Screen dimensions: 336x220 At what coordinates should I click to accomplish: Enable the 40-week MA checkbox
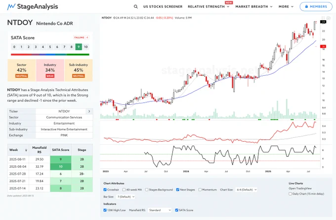(124, 189)
